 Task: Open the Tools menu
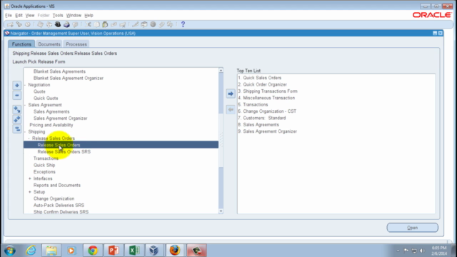coord(58,15)
